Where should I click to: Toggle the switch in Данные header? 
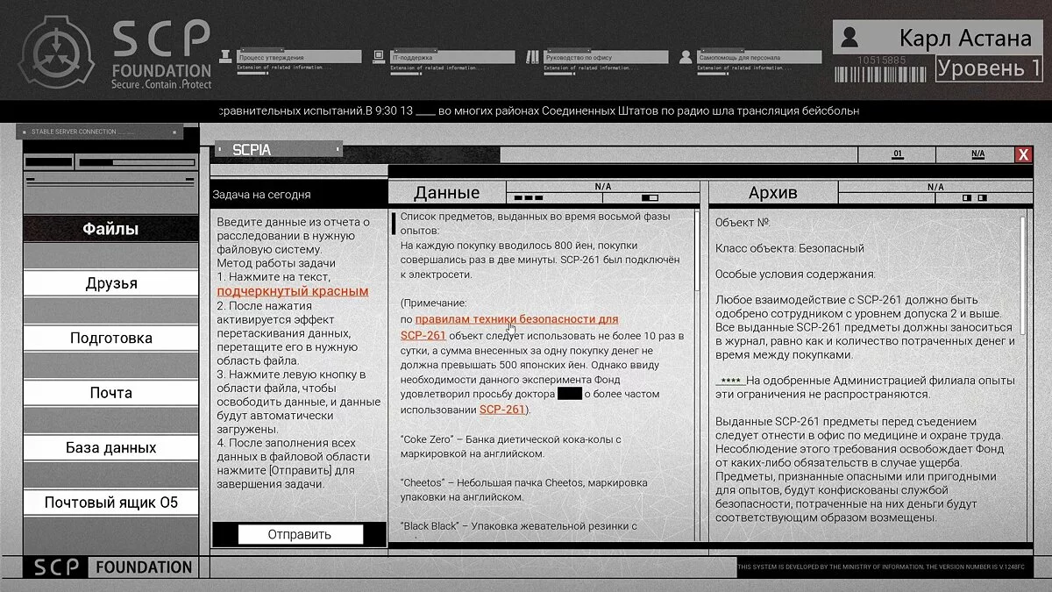[x=650, y=198]
